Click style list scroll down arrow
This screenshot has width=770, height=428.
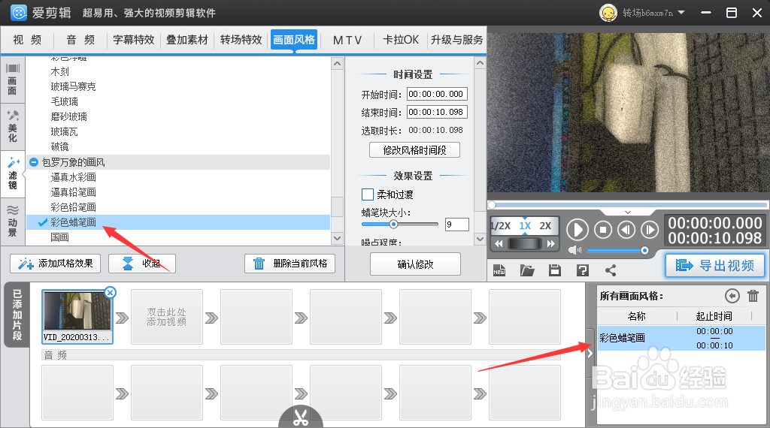pyautogui.click(x=337, y=238)
